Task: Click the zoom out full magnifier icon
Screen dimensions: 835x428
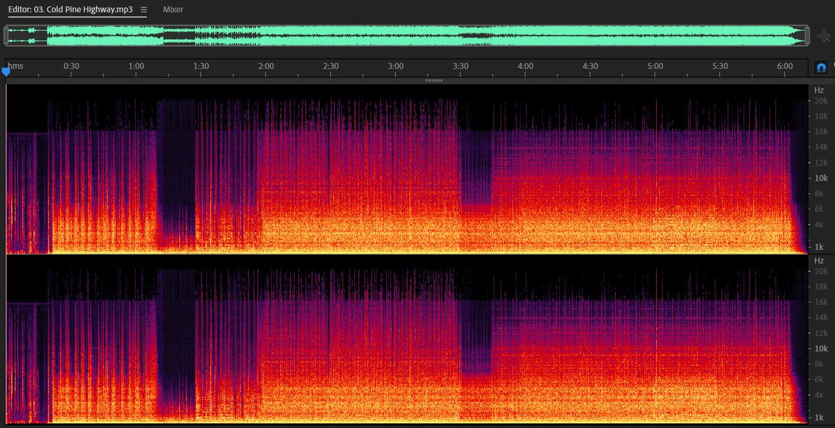Action: (x=824, y=37)
